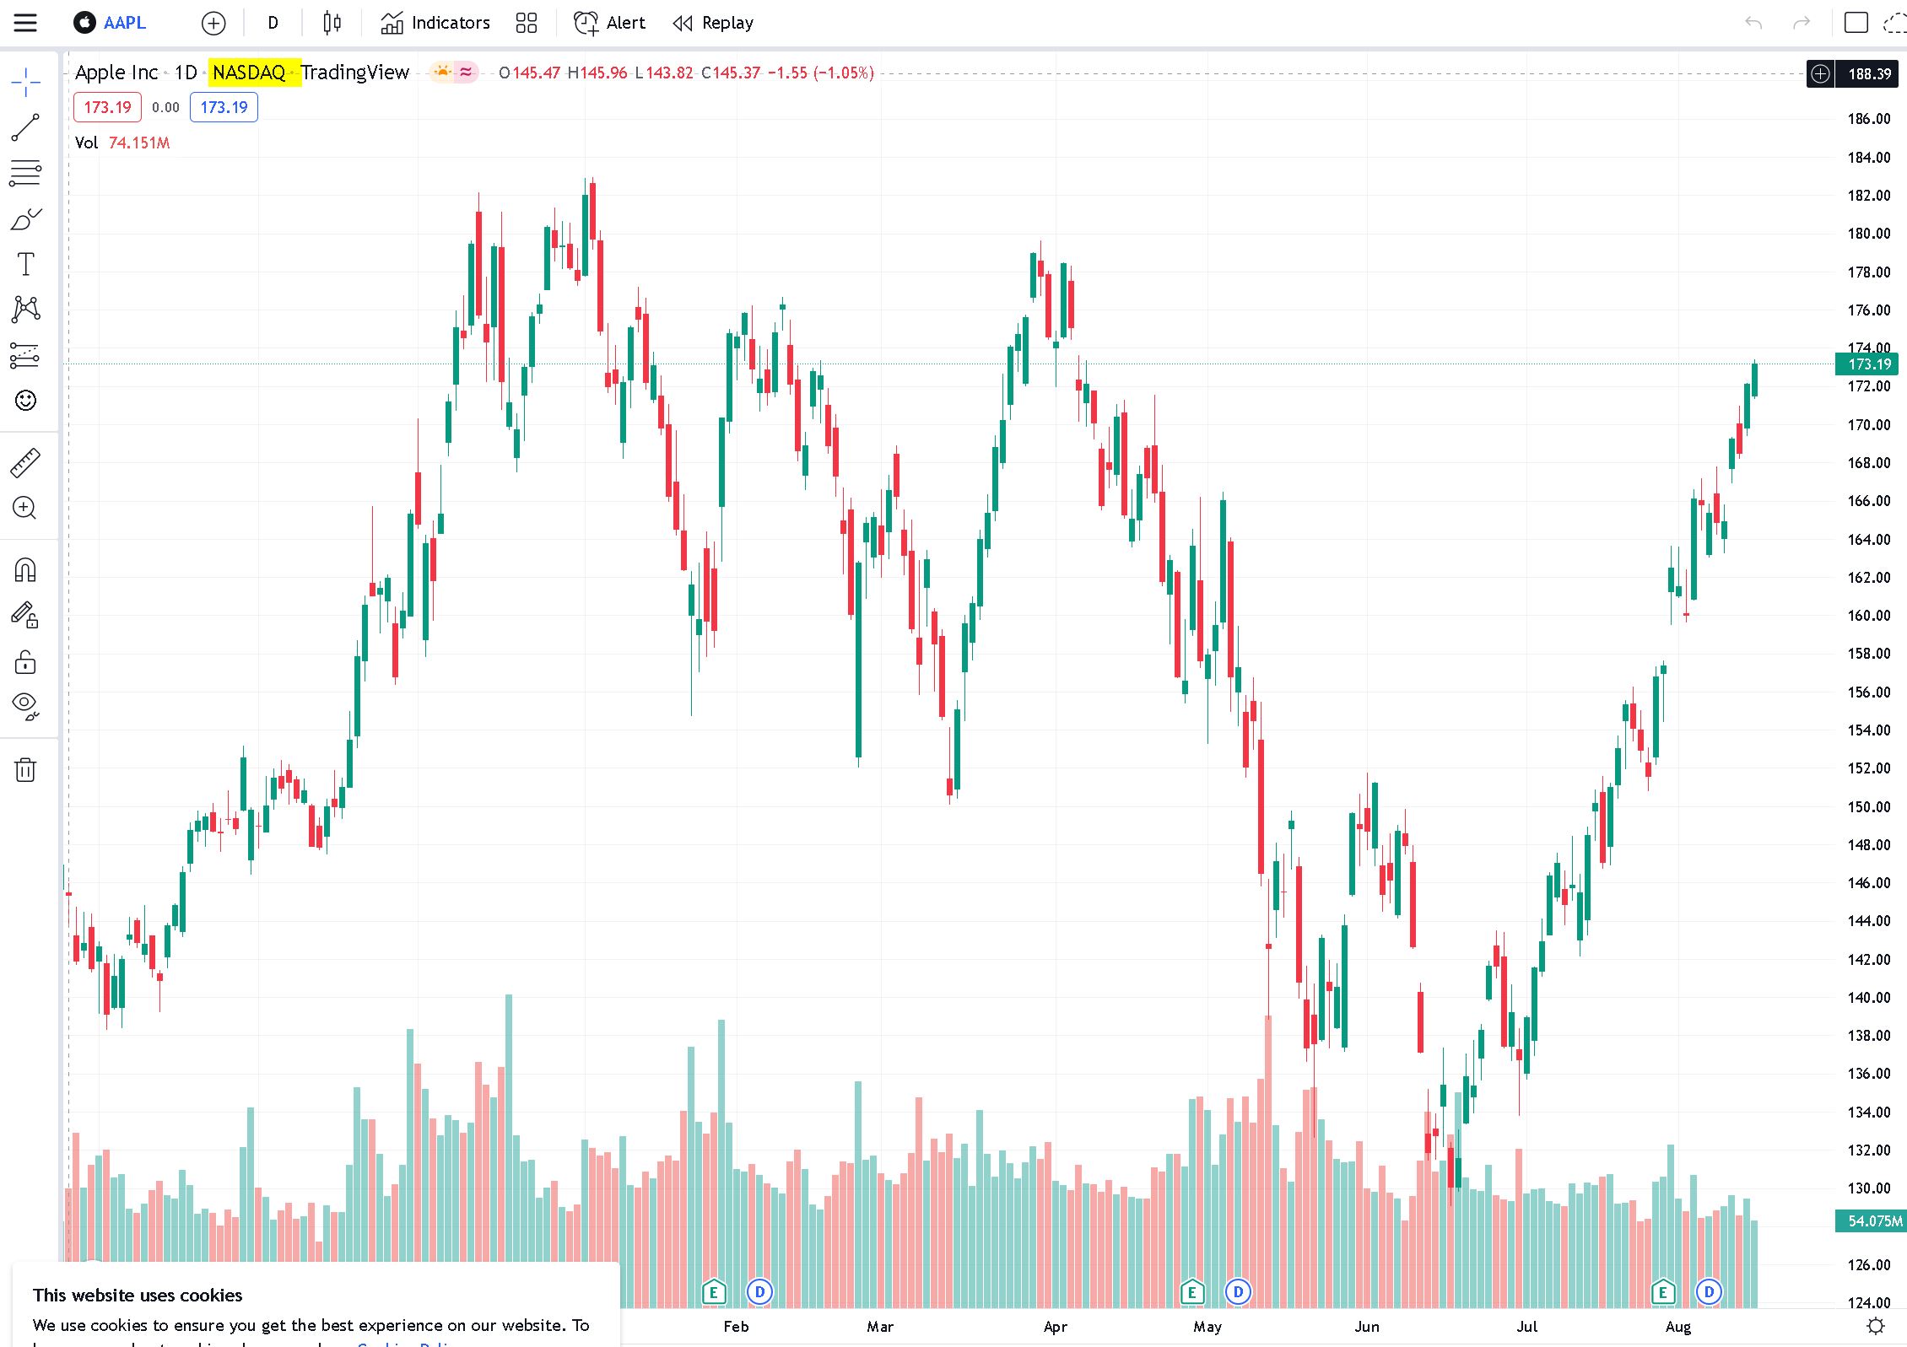This screenshot has width=1907, height=1347.
Task: Select the crosshair cursor tool
Action: pos(25,83)
